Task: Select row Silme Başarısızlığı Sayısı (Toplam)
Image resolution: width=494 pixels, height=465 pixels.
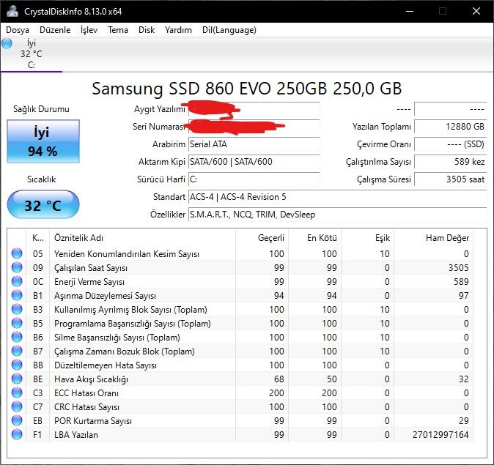Action: [x=240, y=337]
